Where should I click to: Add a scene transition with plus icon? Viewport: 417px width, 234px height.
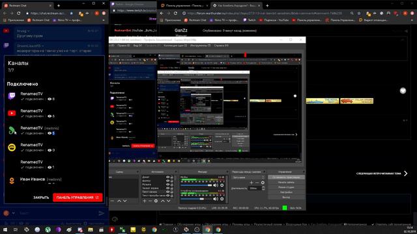pyautogui.click(x=252, y=183)
